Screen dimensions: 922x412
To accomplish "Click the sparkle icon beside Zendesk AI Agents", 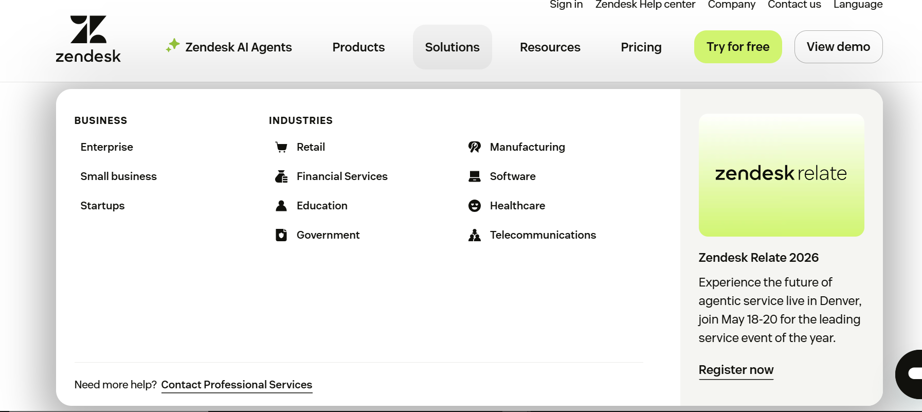I will click(x=173, y=46).
